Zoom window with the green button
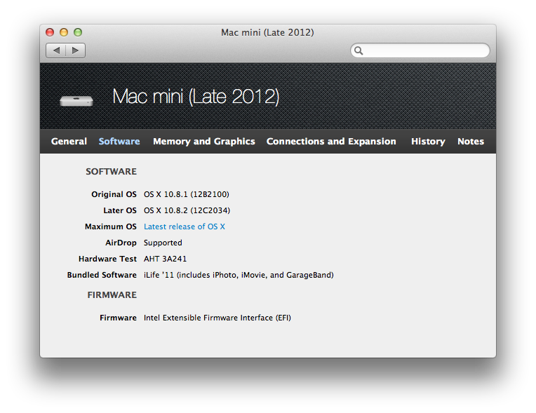 (78, 32)
